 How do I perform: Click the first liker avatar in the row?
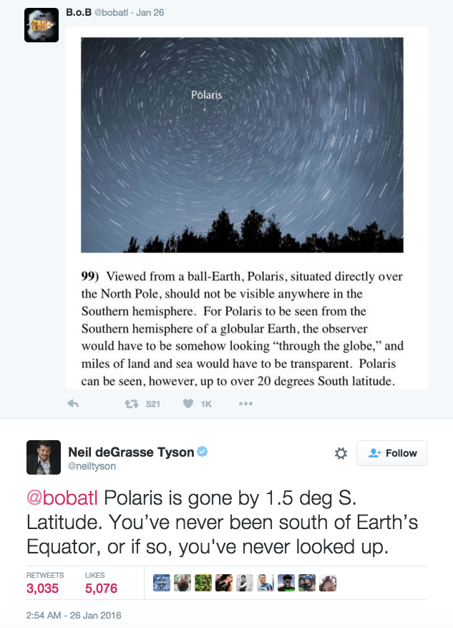click(162, 584)
